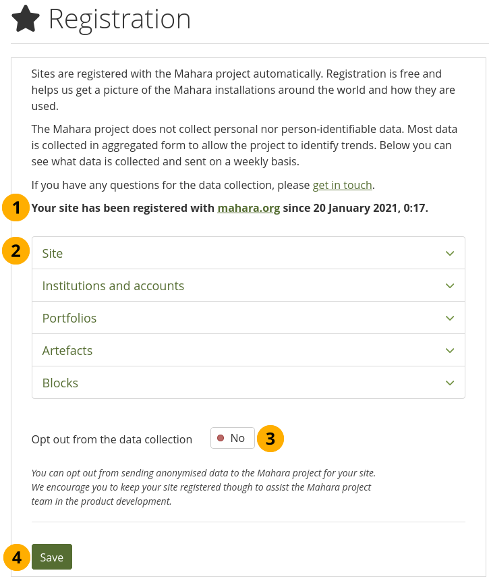Click the orange number 1 callout badge
Viewport: 489px width, 579px height.
click(16, 208)
